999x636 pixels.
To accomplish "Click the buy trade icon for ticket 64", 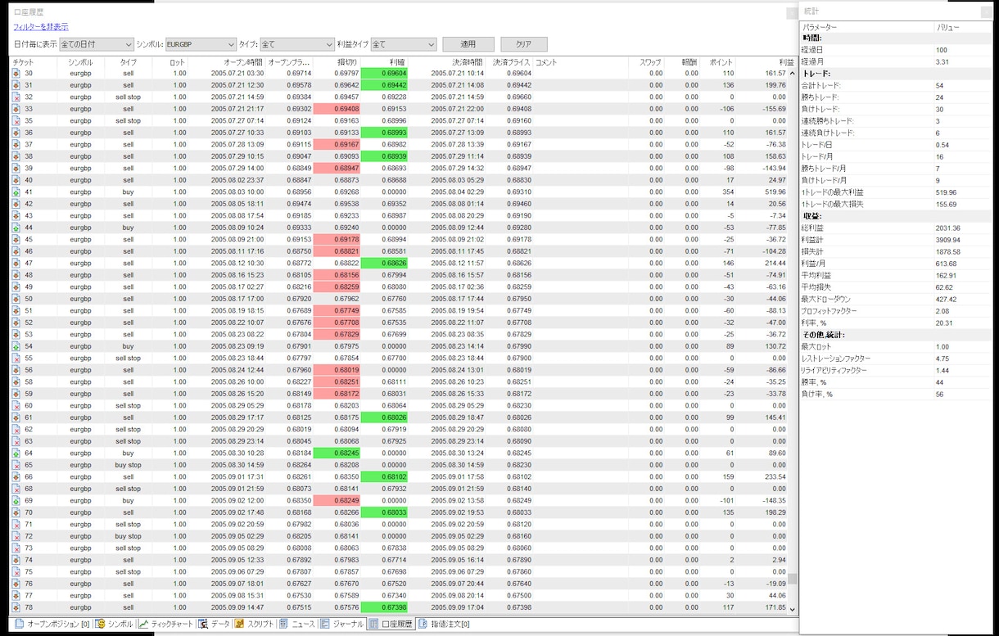I will click(16, 453).
